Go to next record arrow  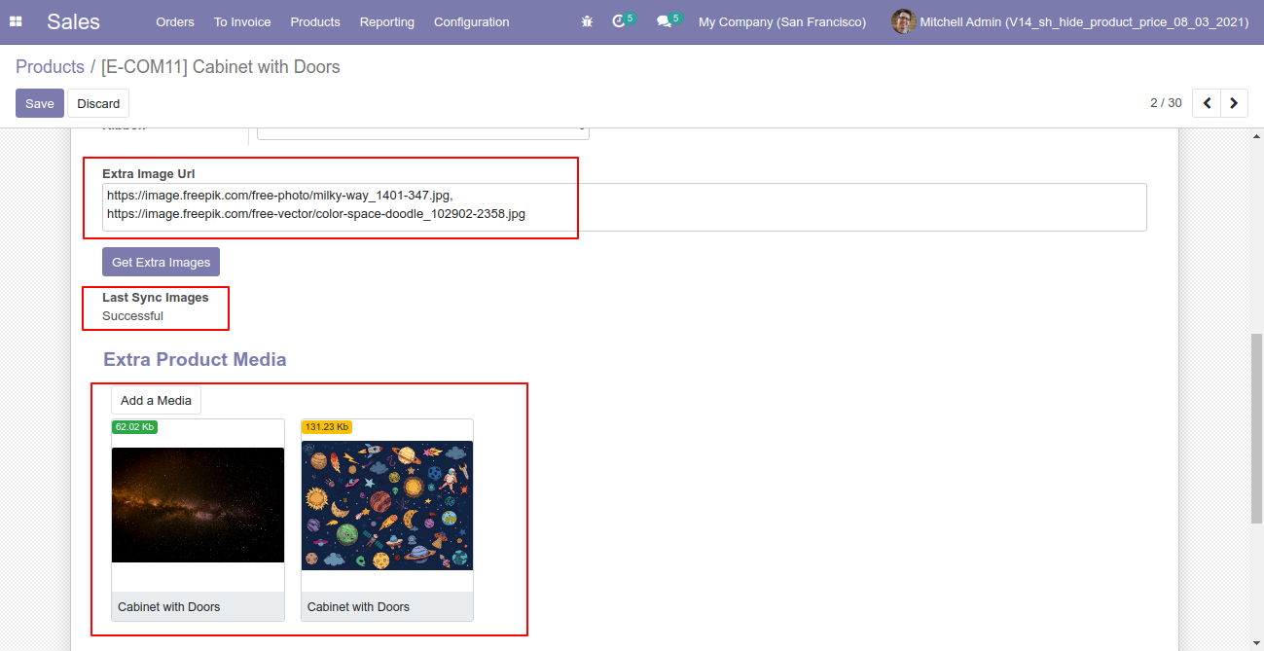(1234, 103)
